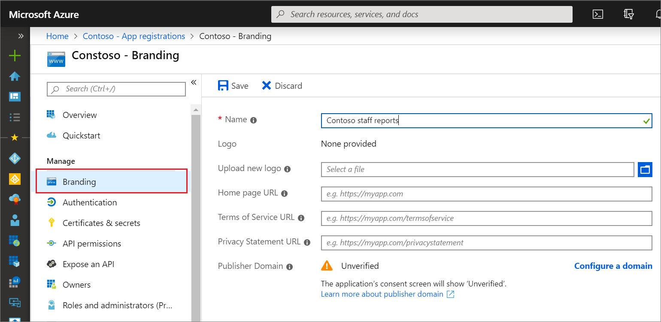Click Discard to cancel changes
The image size is (661, 322).
point(282,86)
